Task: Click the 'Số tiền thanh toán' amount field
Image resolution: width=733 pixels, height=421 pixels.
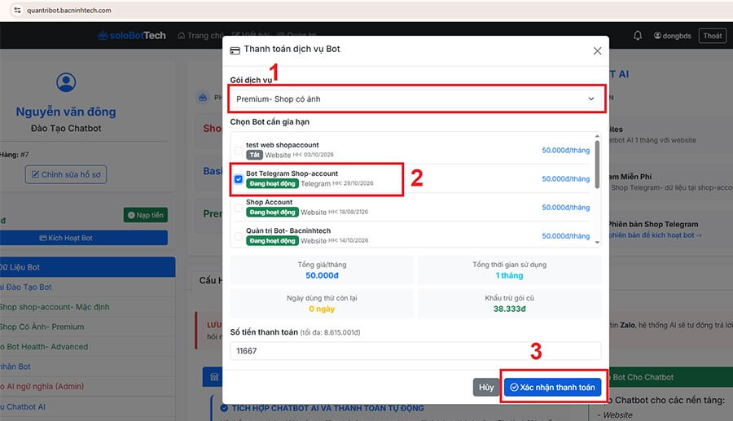Action: (x=415, y=351)
